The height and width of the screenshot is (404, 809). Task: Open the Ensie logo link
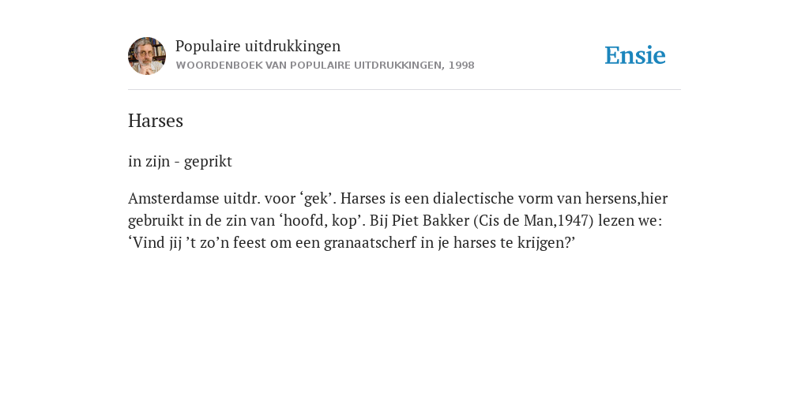[x=635, y=55]
